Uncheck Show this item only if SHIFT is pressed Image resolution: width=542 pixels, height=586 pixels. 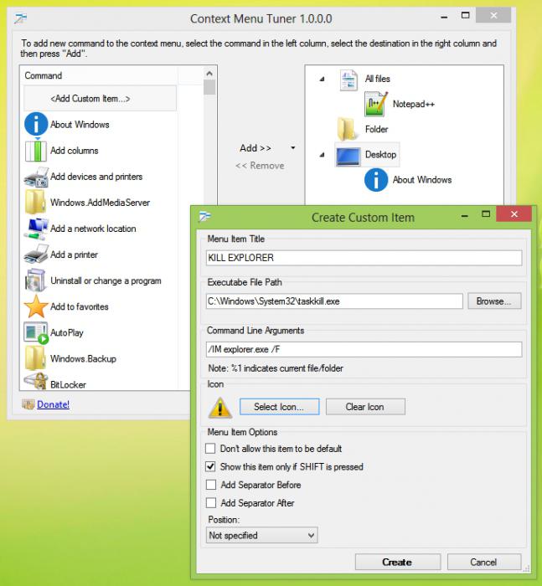tap(211, 467)
